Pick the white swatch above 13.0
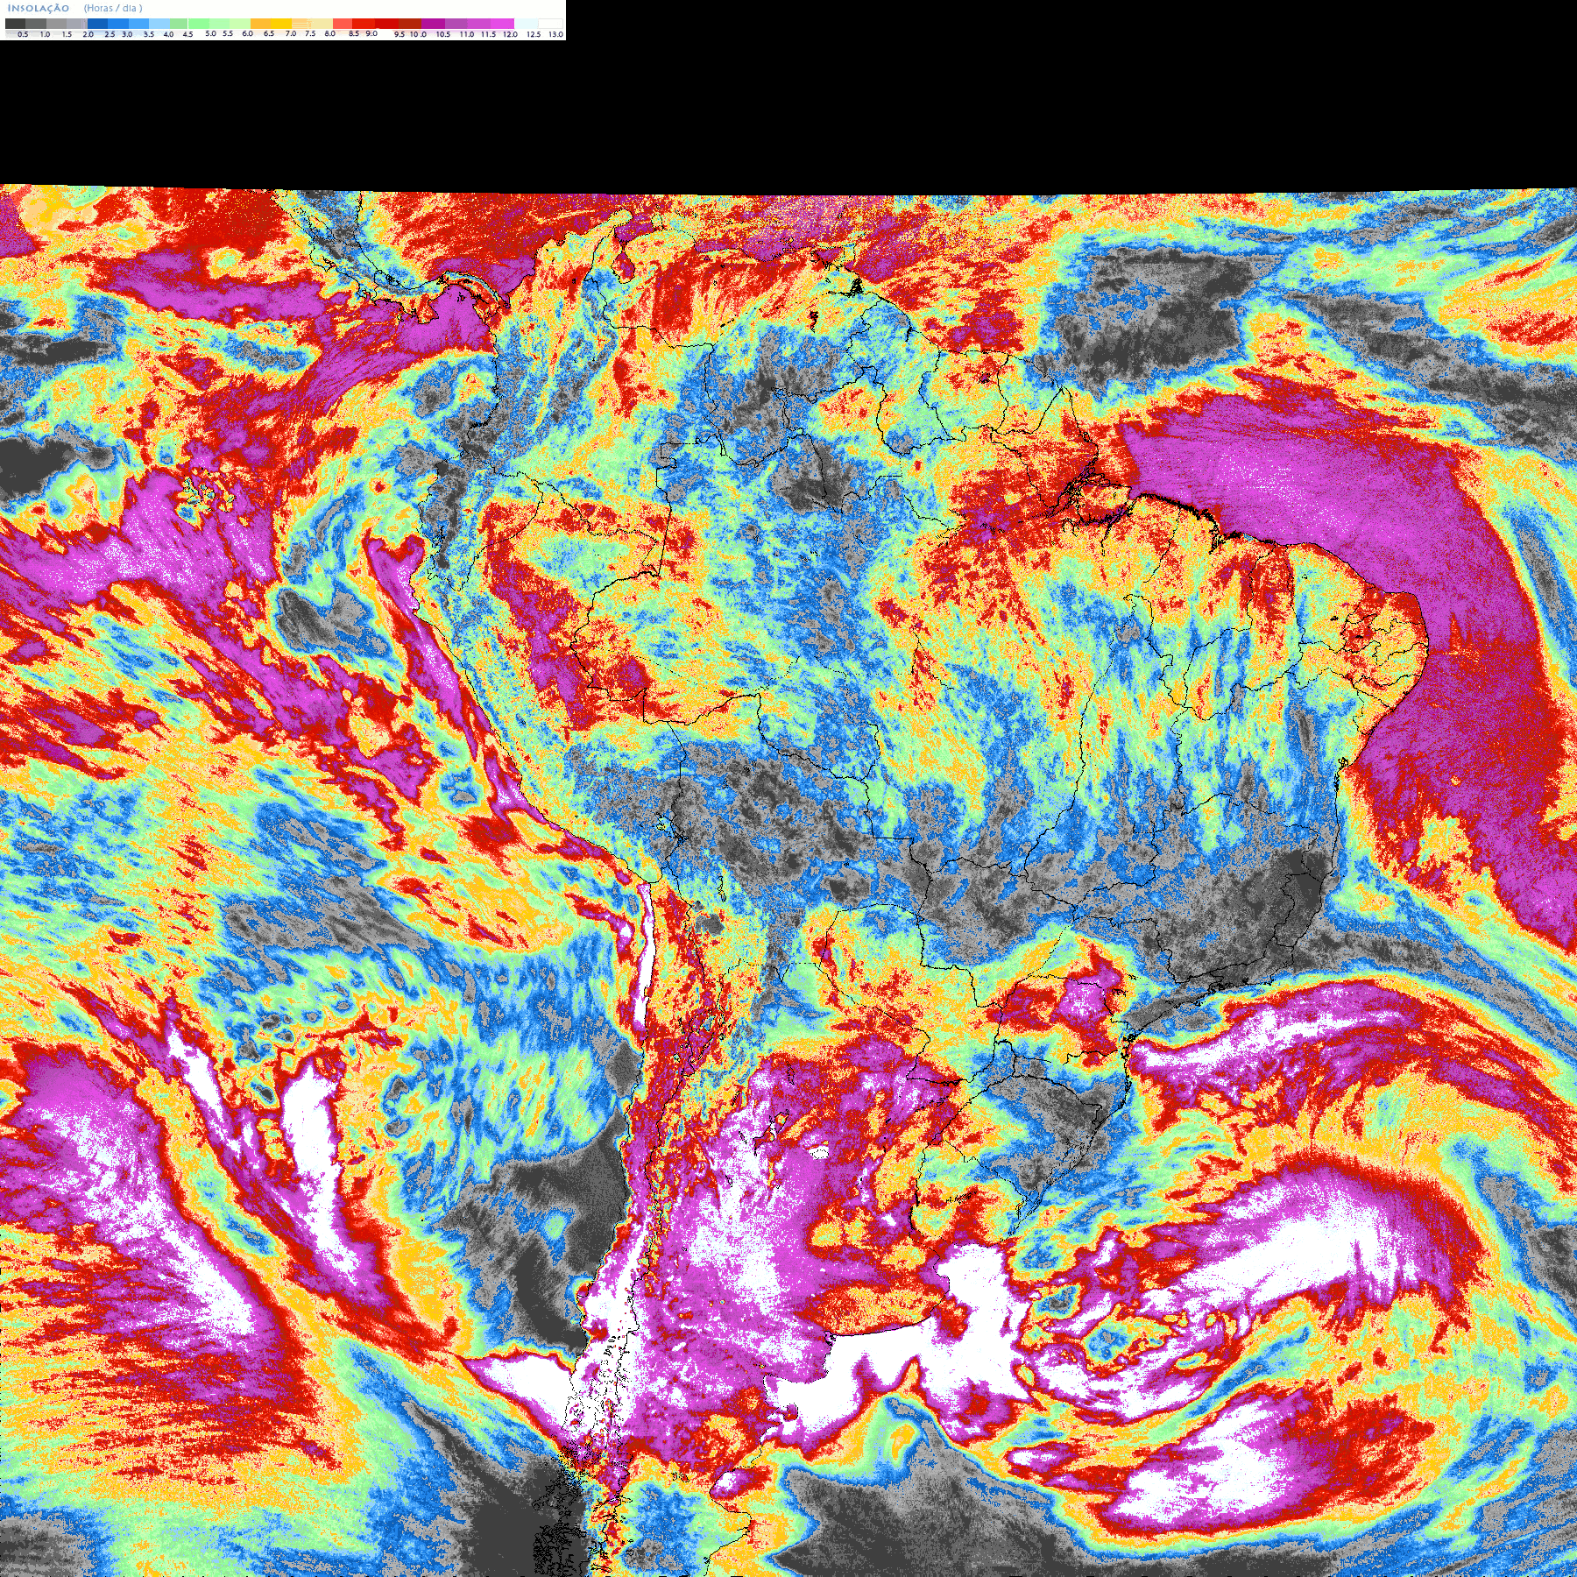This screenshot has width=1577, height=1577. 550,24
